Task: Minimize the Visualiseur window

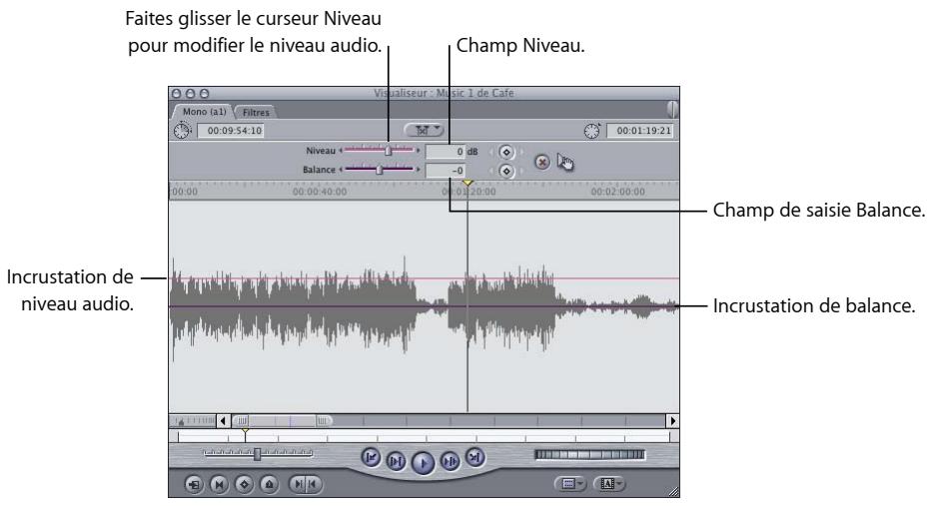Action: coord(190,94)
